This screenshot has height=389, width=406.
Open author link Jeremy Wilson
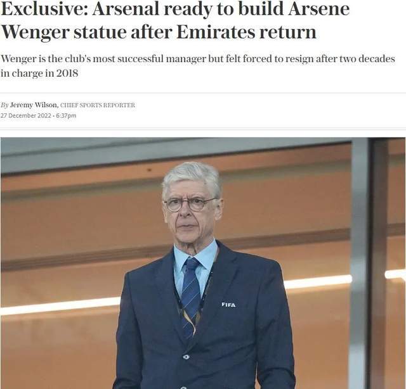34,105
